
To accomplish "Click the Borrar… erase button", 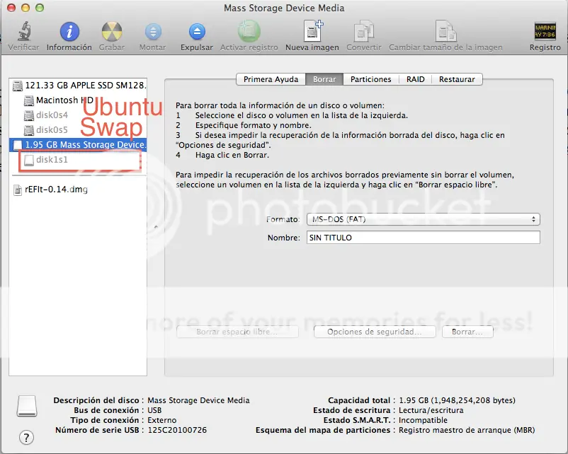I will (x=467, y=332).
